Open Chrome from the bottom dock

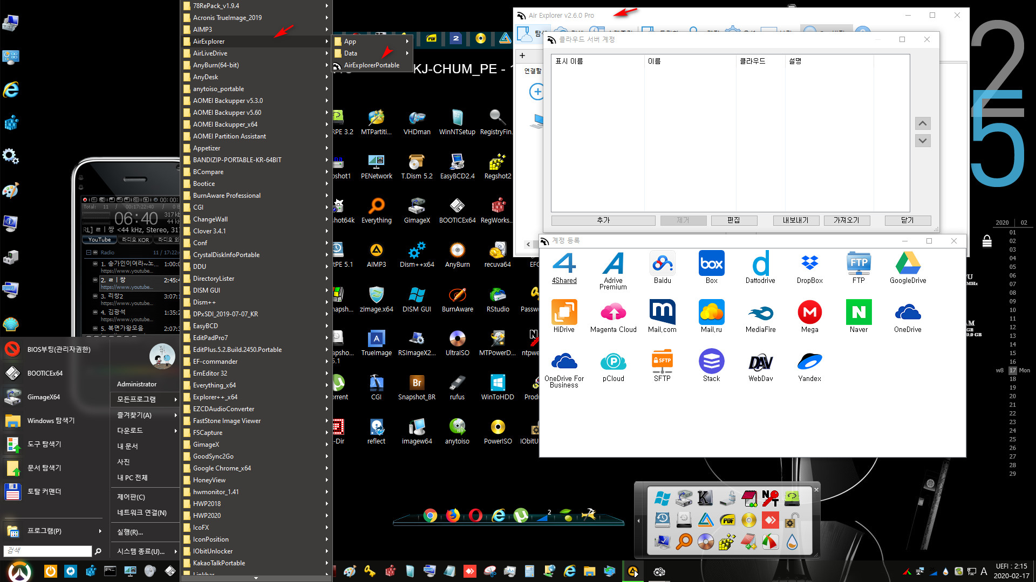(430, 516)
